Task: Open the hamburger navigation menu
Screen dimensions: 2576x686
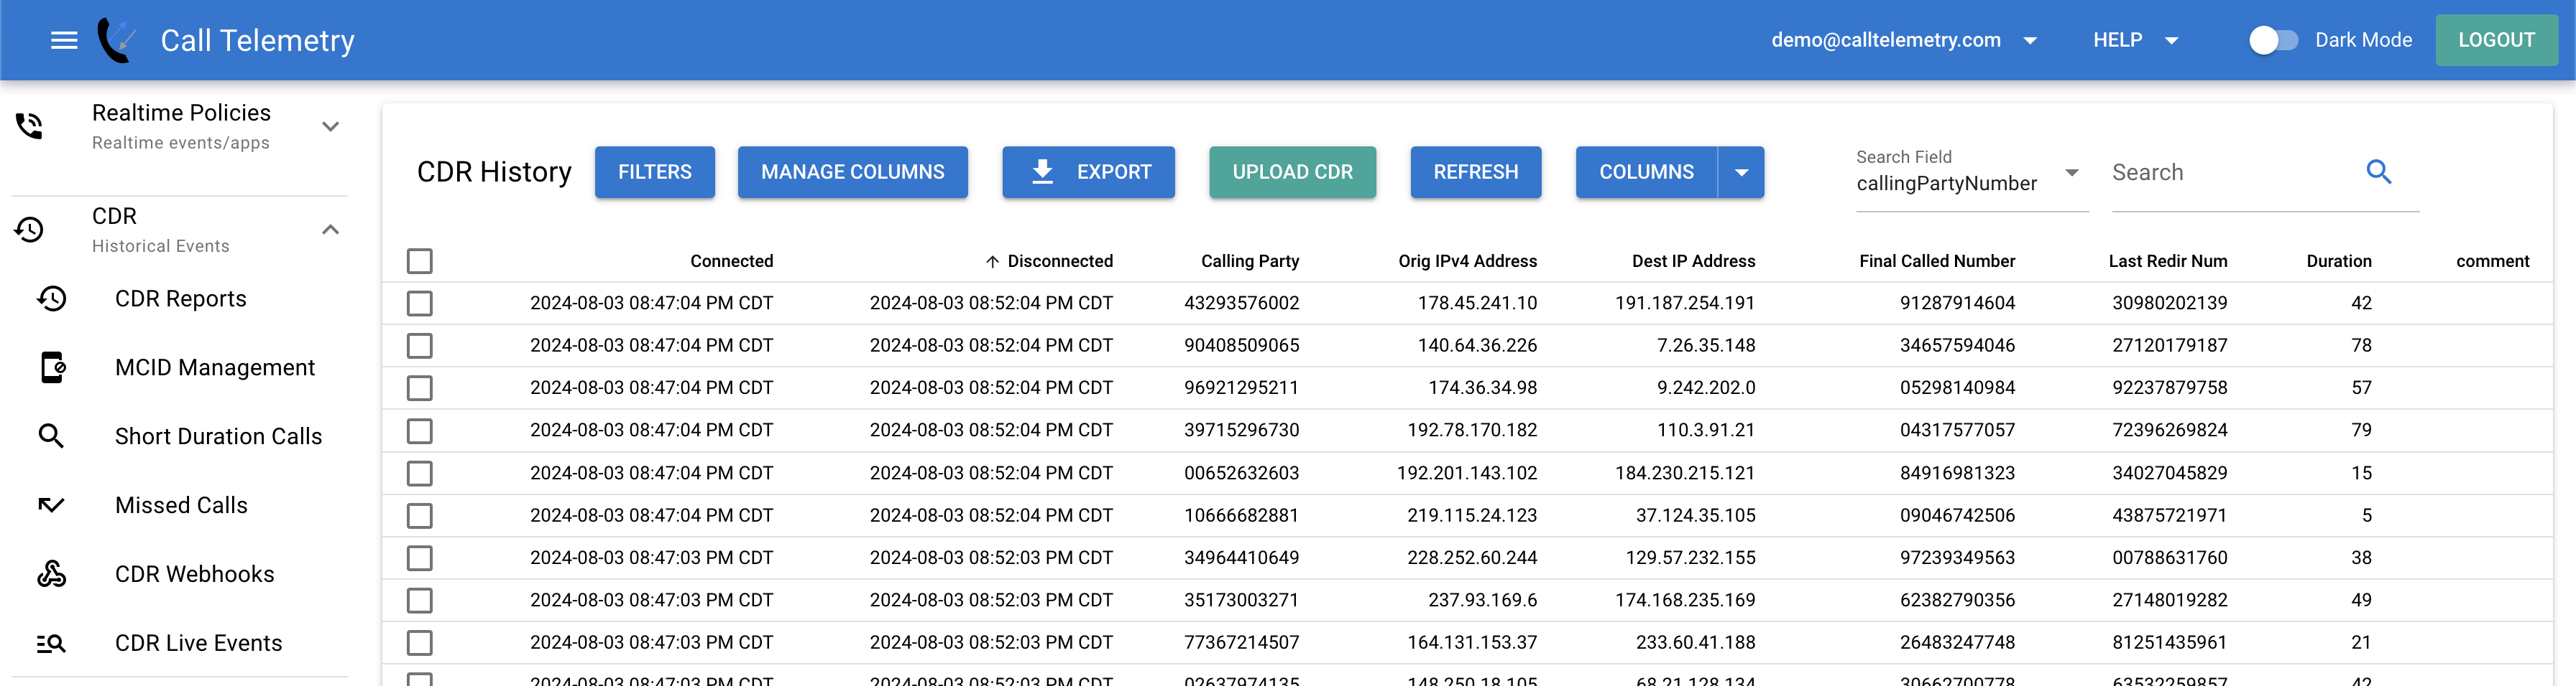Action: tap(64, 40)
